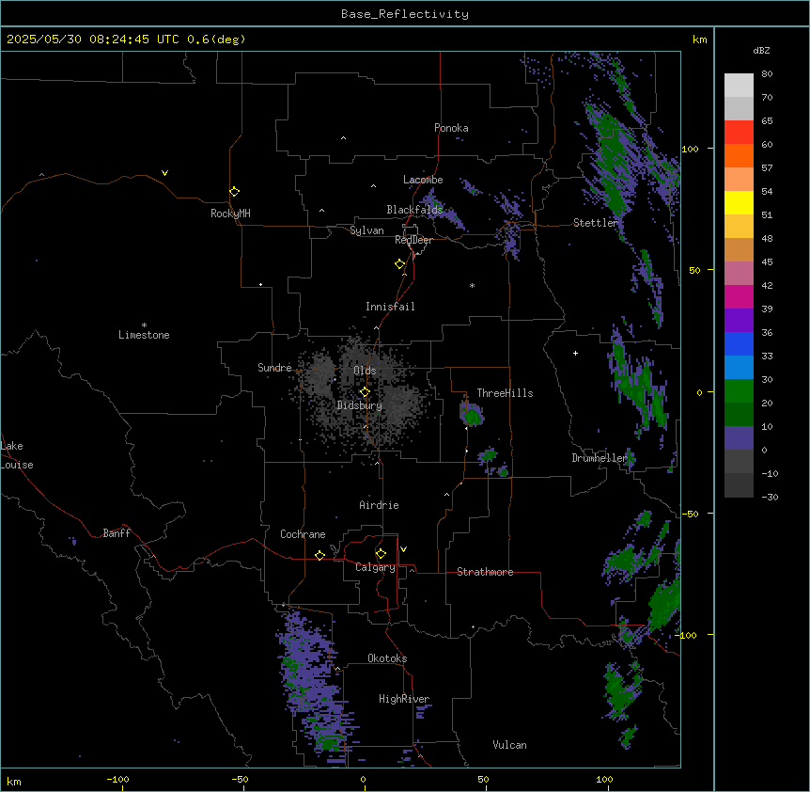The image size is (810, 792).
Task: Click the Airdrie label
Action: click(379, 505)
